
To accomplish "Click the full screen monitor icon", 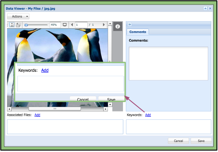I will [x=65, y=25].
